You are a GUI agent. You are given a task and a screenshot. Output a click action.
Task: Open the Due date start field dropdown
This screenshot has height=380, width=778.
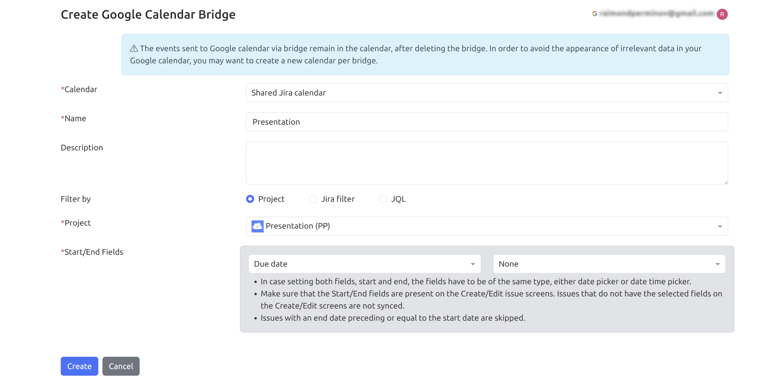pos(364,264)
